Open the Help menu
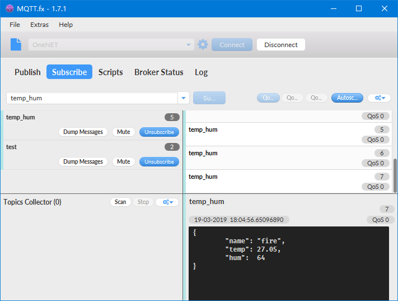 (65, 25)
